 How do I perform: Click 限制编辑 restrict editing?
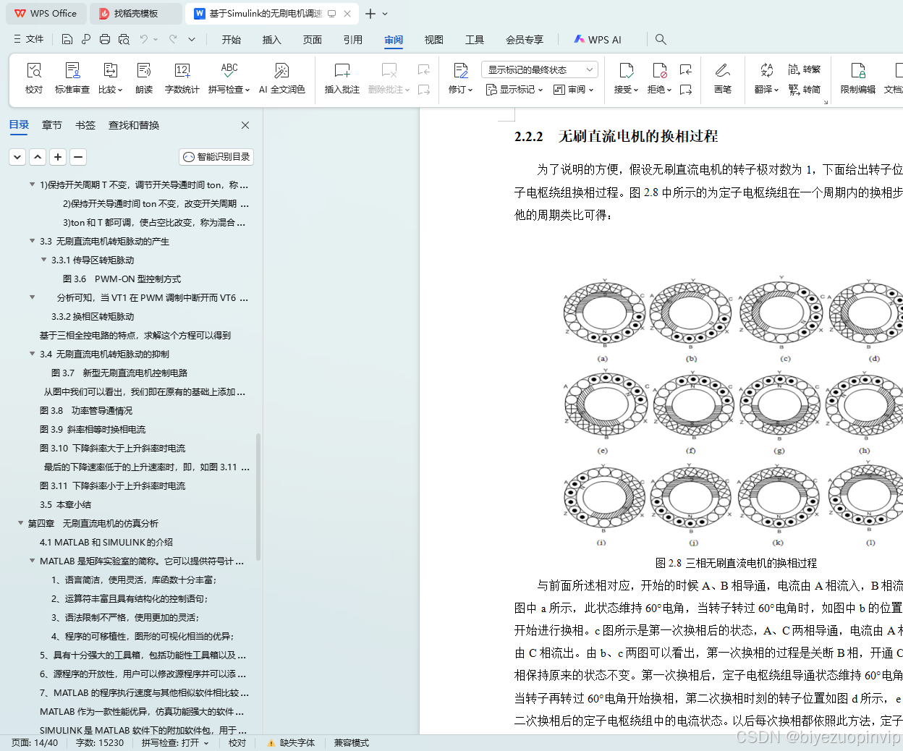point(858,78)
